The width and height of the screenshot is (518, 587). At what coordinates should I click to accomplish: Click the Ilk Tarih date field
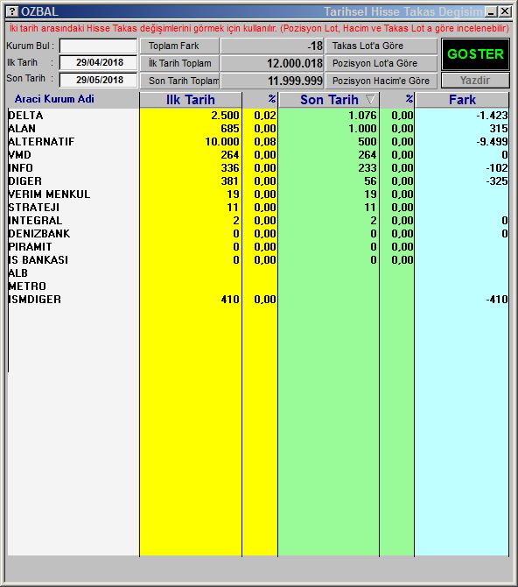tap(98, 62)
